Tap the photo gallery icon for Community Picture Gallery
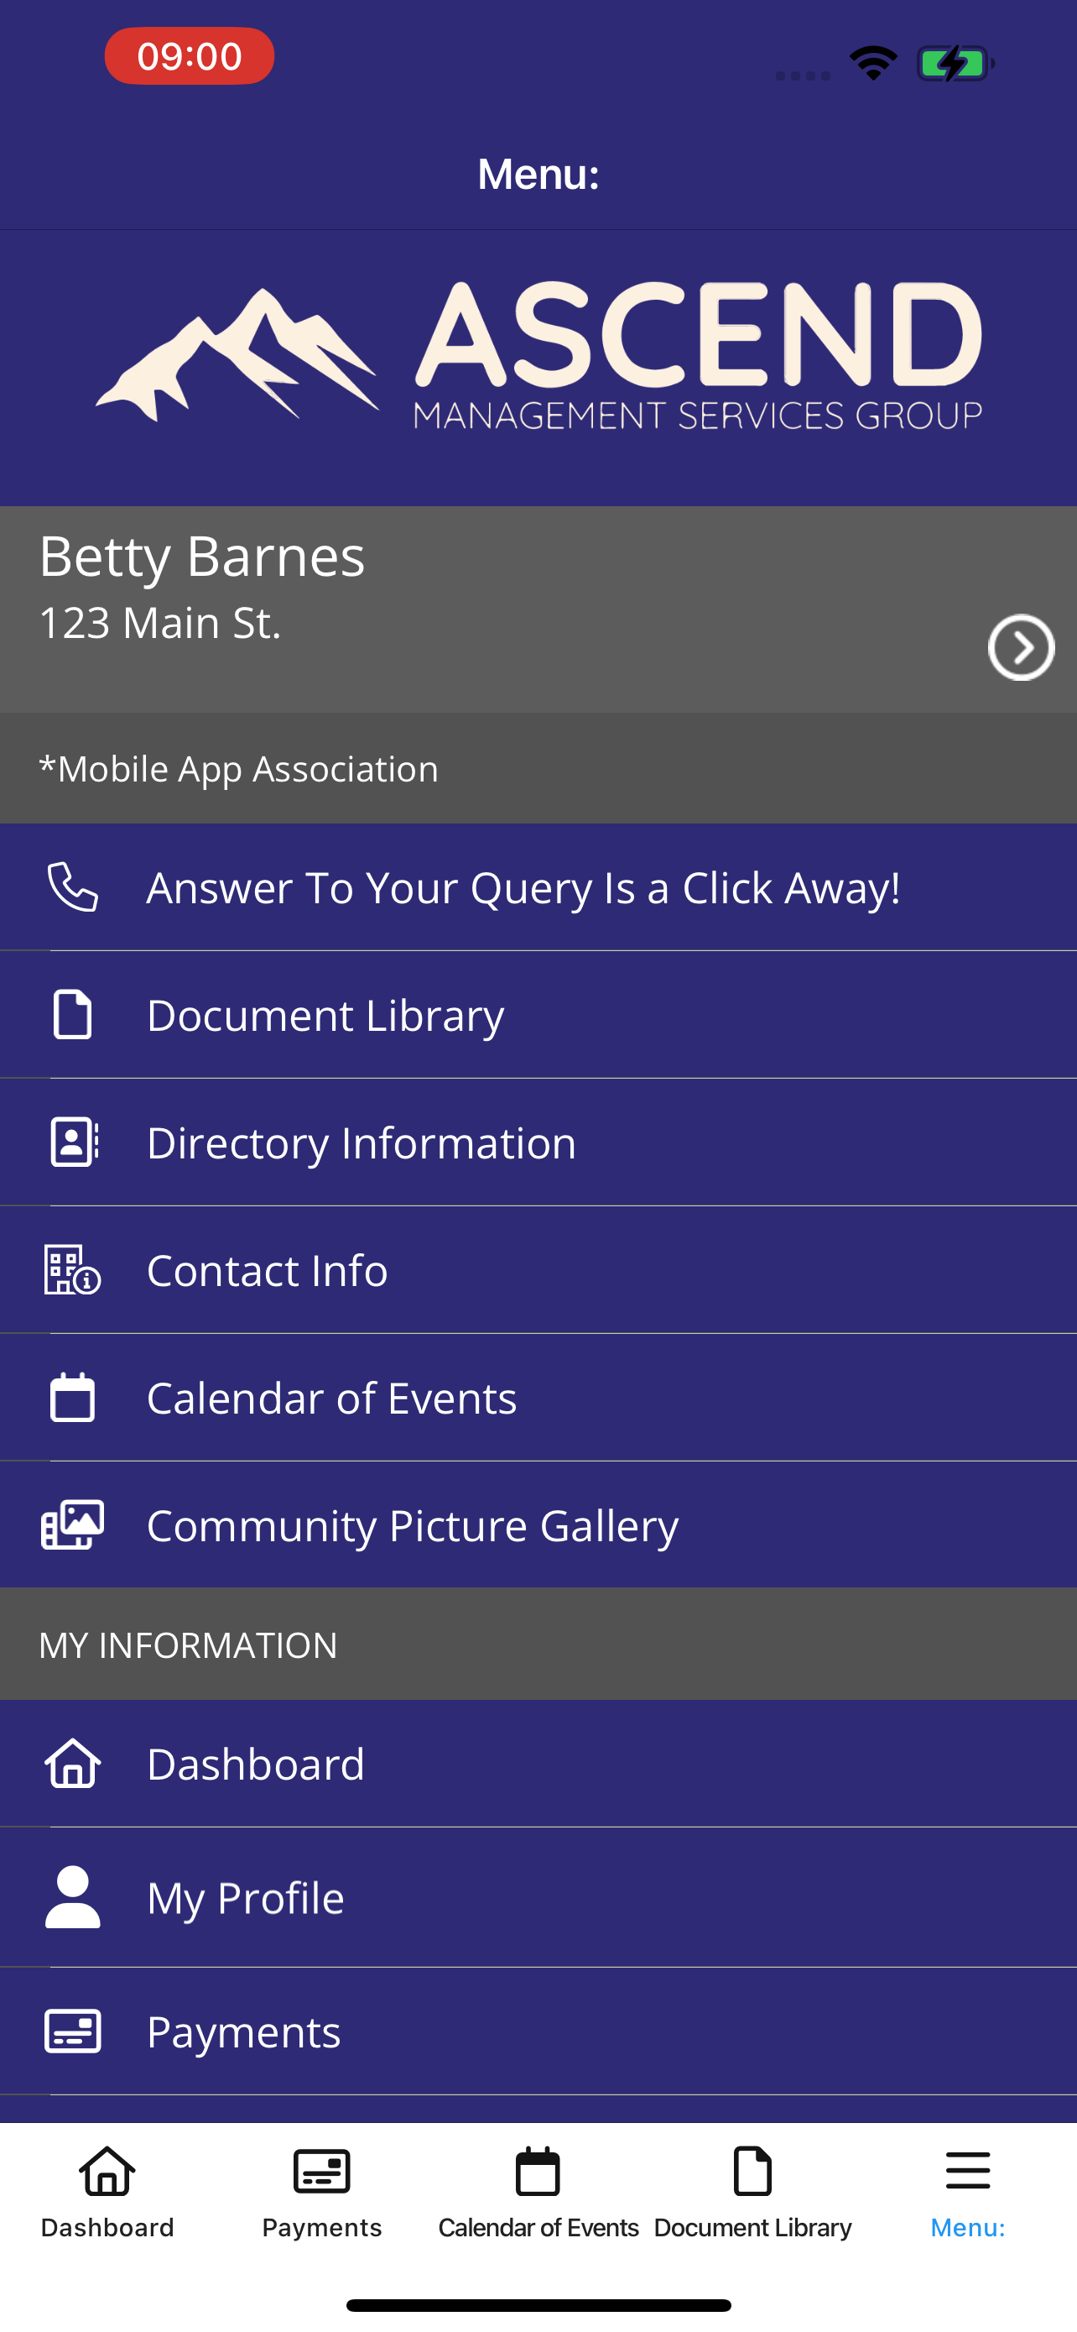 coord(72,1525)
